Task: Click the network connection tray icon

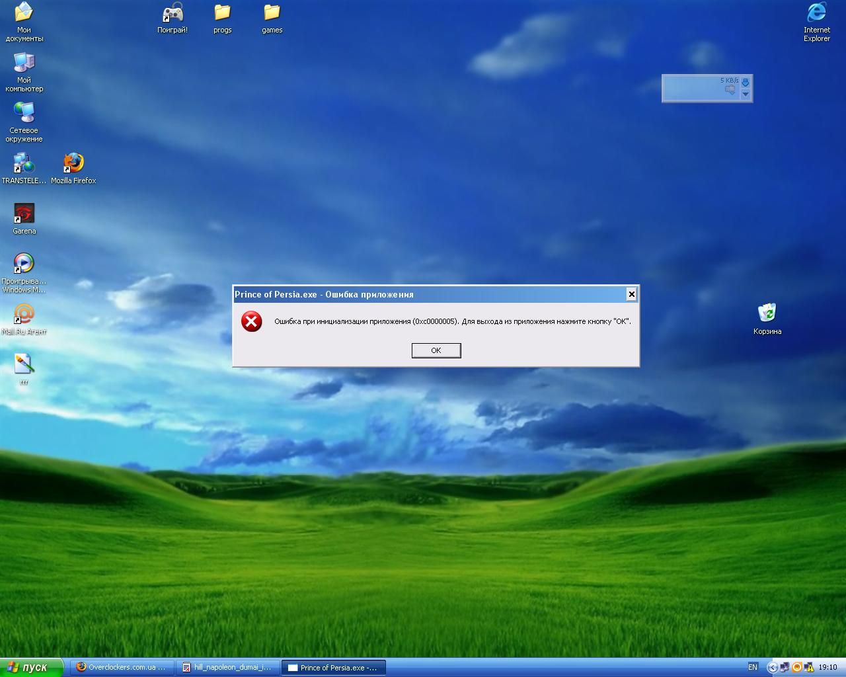Action: point(785,668)
